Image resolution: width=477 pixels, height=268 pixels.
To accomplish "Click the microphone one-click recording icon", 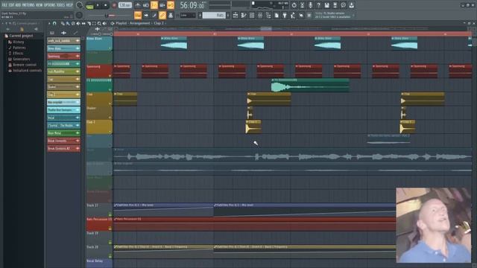I will click(310, 5).
